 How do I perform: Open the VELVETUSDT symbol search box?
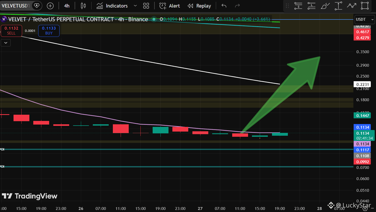click(x=15, y=5)
